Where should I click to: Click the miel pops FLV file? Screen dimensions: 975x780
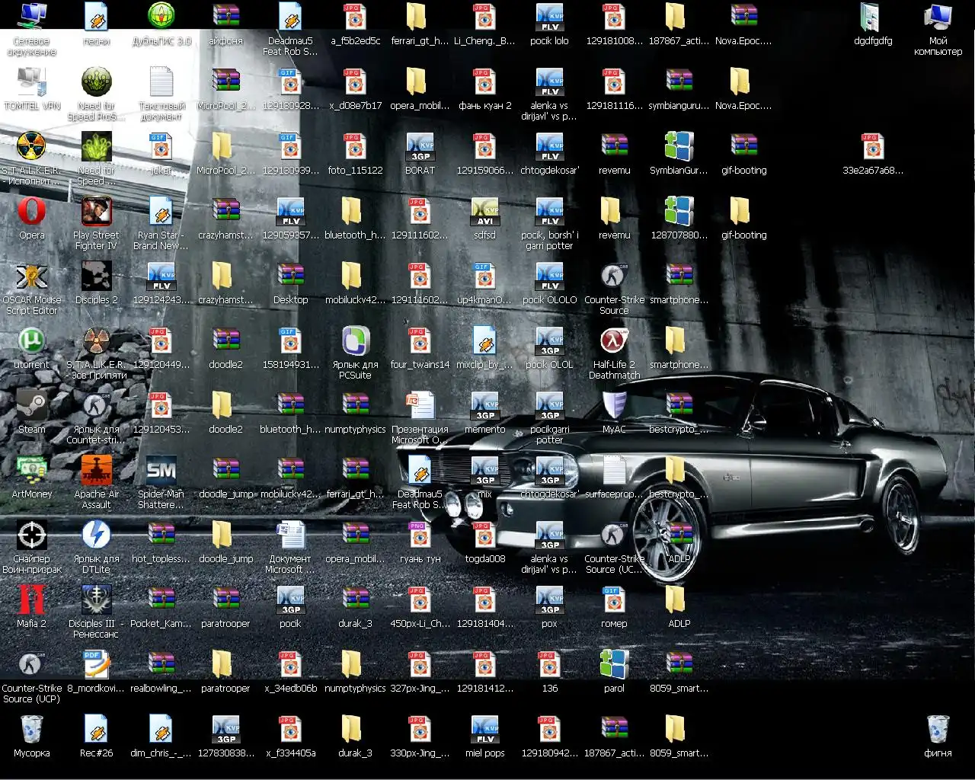click(484, 730)
